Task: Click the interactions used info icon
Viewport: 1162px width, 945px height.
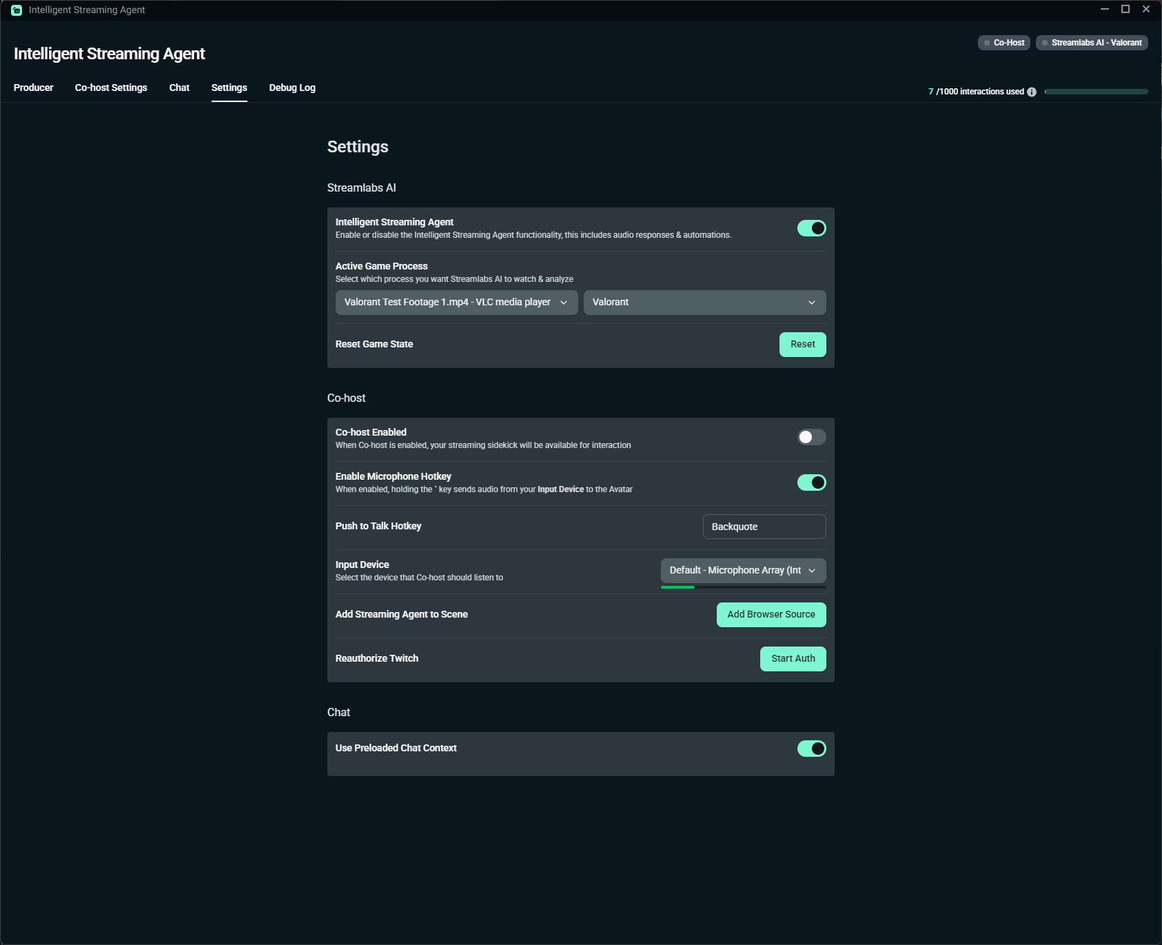Action: (1031, 92)
